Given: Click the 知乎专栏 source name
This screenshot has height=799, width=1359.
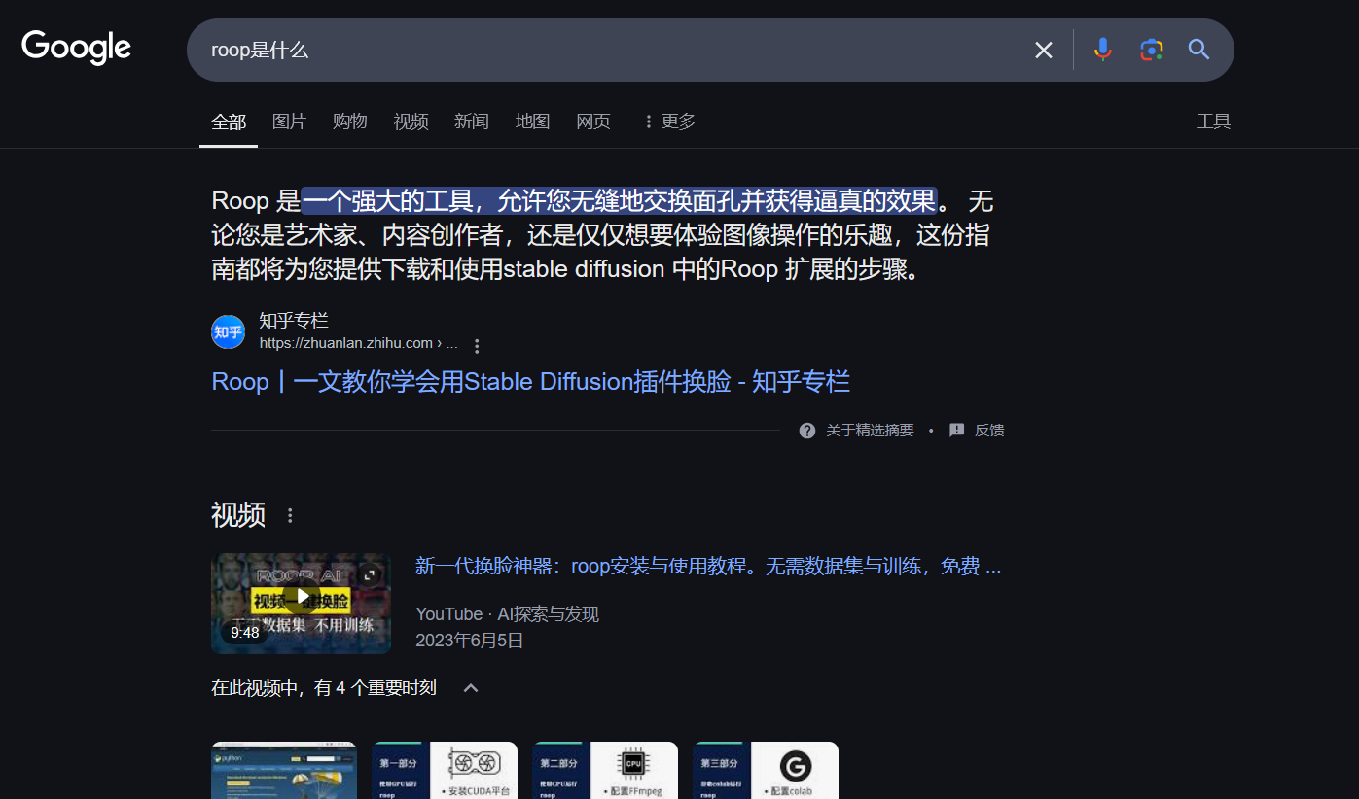Looking at the screenshot, I should (294, 321).
